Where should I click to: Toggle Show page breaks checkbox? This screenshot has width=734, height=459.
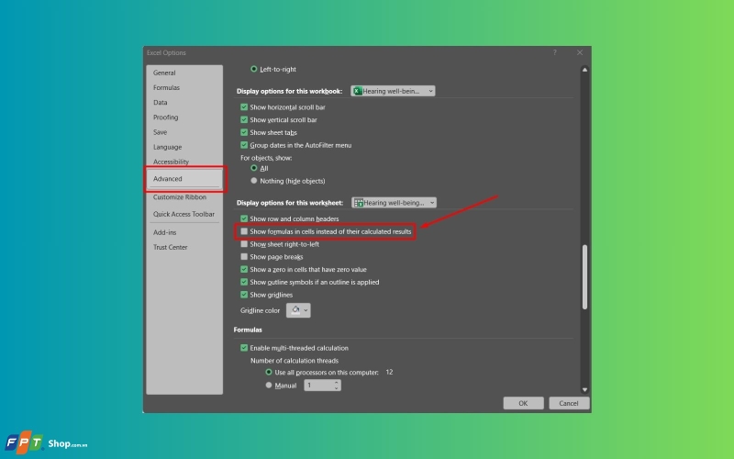coord(244,257)
